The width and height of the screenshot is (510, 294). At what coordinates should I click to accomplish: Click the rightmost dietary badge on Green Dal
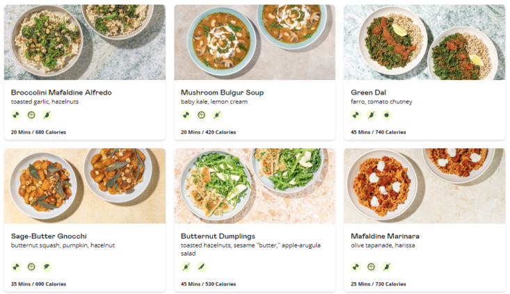pyautogui.click(x=386, y=115)
